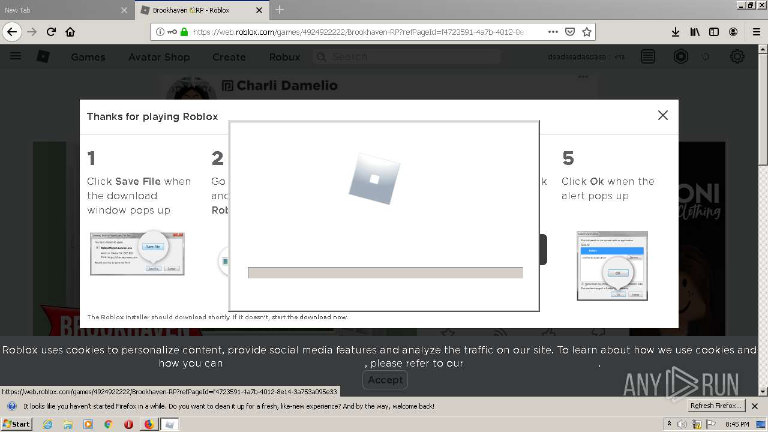Open the Firefox library

[695, 32]
